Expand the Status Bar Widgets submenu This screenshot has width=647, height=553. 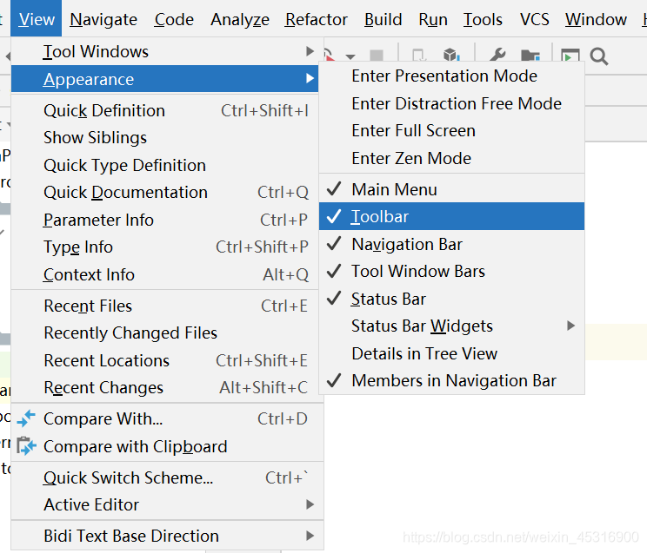pyautogui.click(x=451, y=326)
